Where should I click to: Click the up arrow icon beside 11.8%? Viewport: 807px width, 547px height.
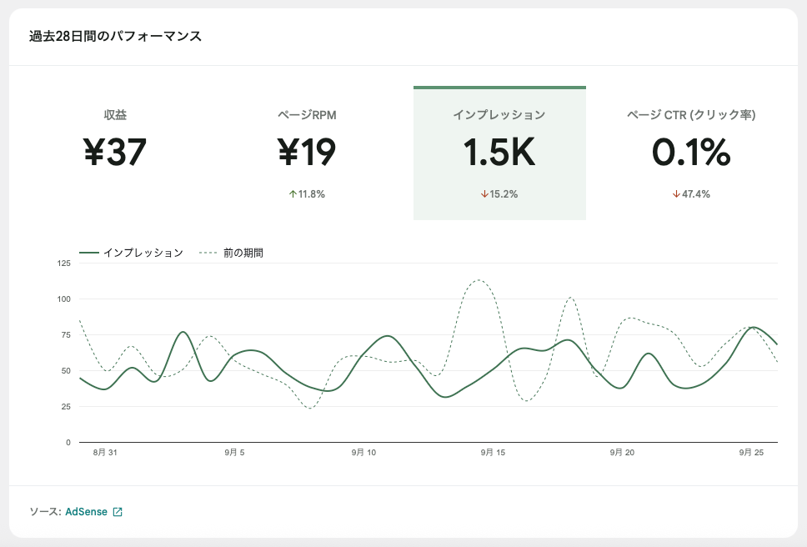pyautogui.click(x=293, y=194)
